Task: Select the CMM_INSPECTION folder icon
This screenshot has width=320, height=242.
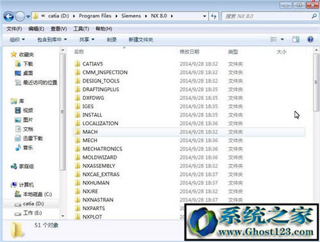Action: tap(77, 72)
